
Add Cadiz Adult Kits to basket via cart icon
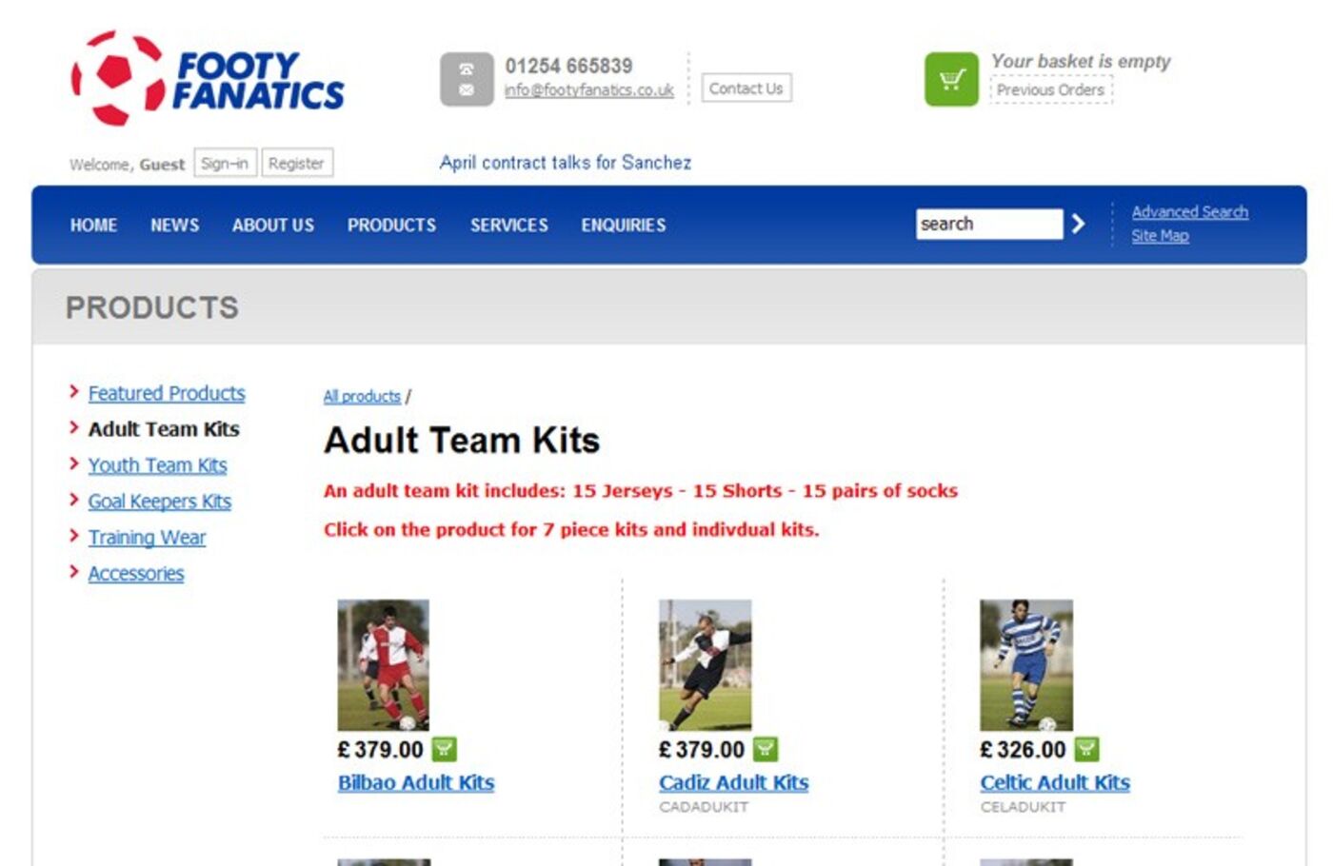click(x=764, y=750)
